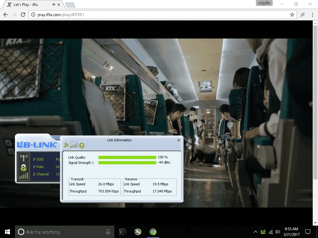Viewport: 318px width, 238px height.
Task: Show hidden system tray icons
Action: [256, 232]
